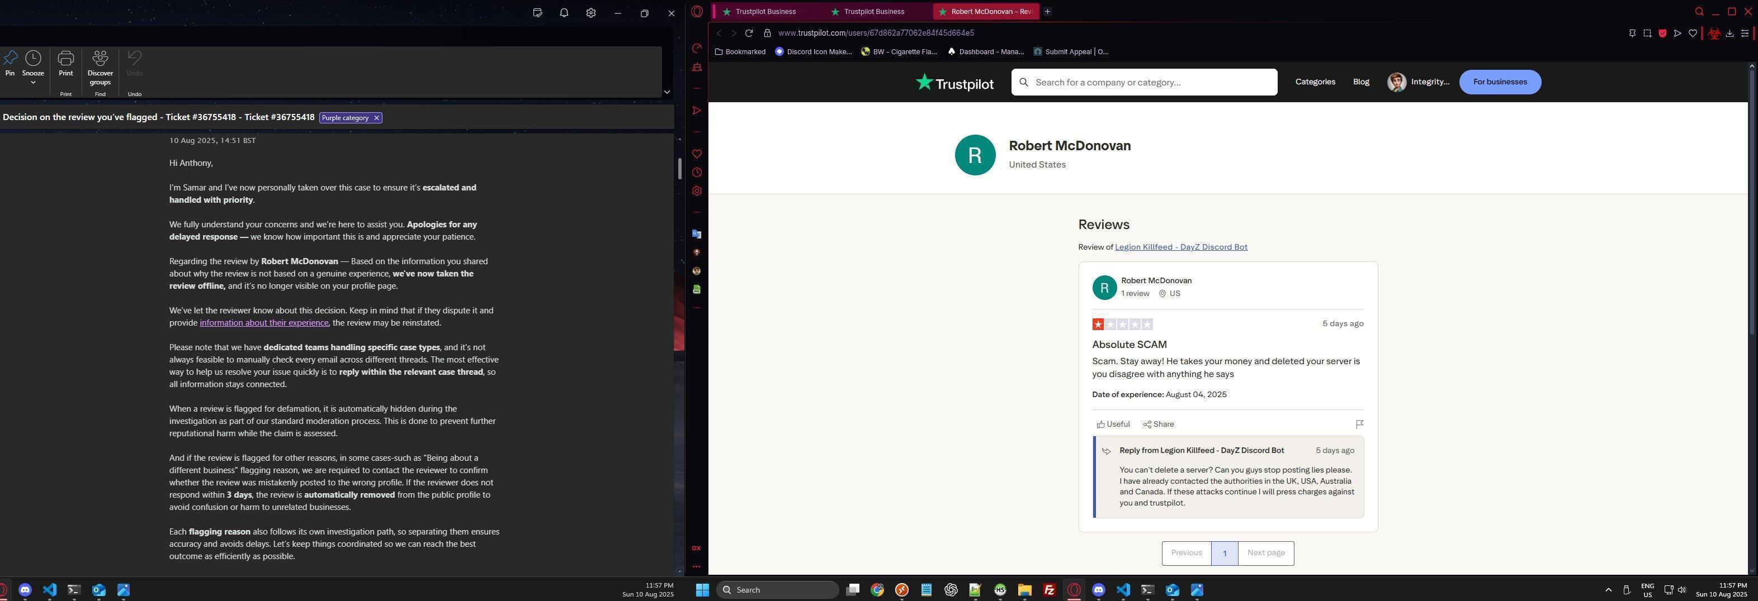Click the Trustpilot logo
The image size is (1758, 601).
point(954,83)
